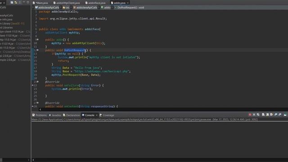Viewport: 288px width, 162px height.
Task: Click the "myhttp client is not intiated" string
Action: coord(112,57)
